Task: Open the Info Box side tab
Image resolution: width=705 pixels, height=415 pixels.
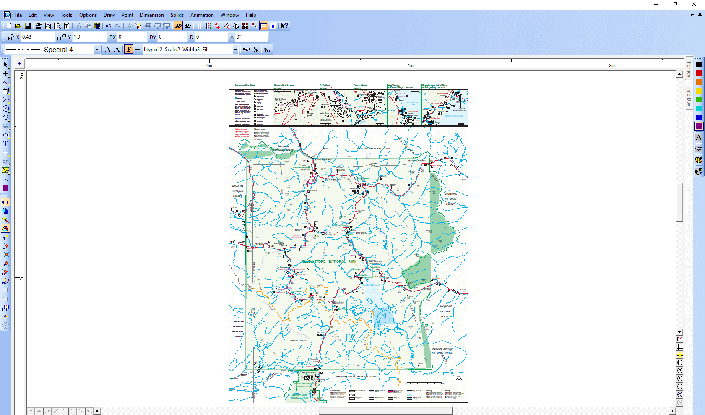Action: point(689,97)
